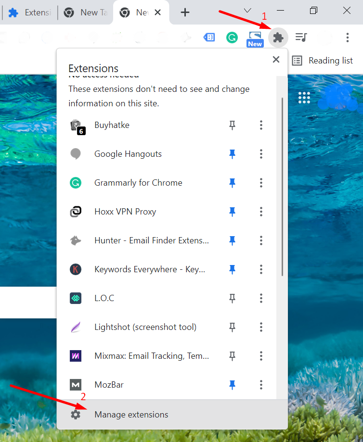Image resolution: width=363 pixels, height=442 pixels.
Task: Pin the Lightshot extension
Action: 233,327
